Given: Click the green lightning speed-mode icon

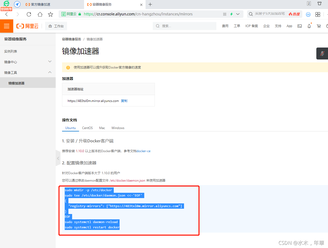Looking at the screenshot, I should pyautogui.click(x=231, y=14).
